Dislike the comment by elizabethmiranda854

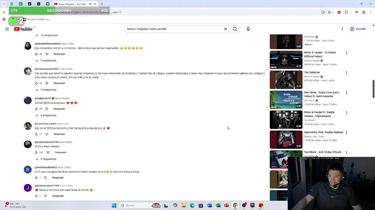tap(47, 54)
